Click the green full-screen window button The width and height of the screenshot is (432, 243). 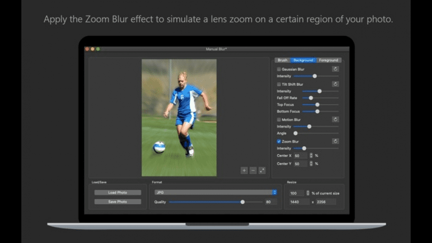98,49
